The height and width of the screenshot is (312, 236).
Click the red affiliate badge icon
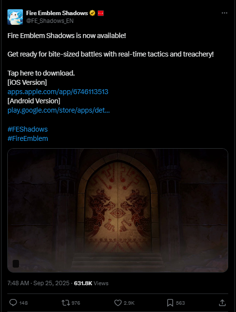(100, 13)
